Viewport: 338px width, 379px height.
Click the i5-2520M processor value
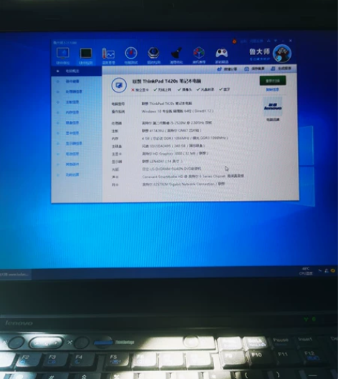point(177,122)
